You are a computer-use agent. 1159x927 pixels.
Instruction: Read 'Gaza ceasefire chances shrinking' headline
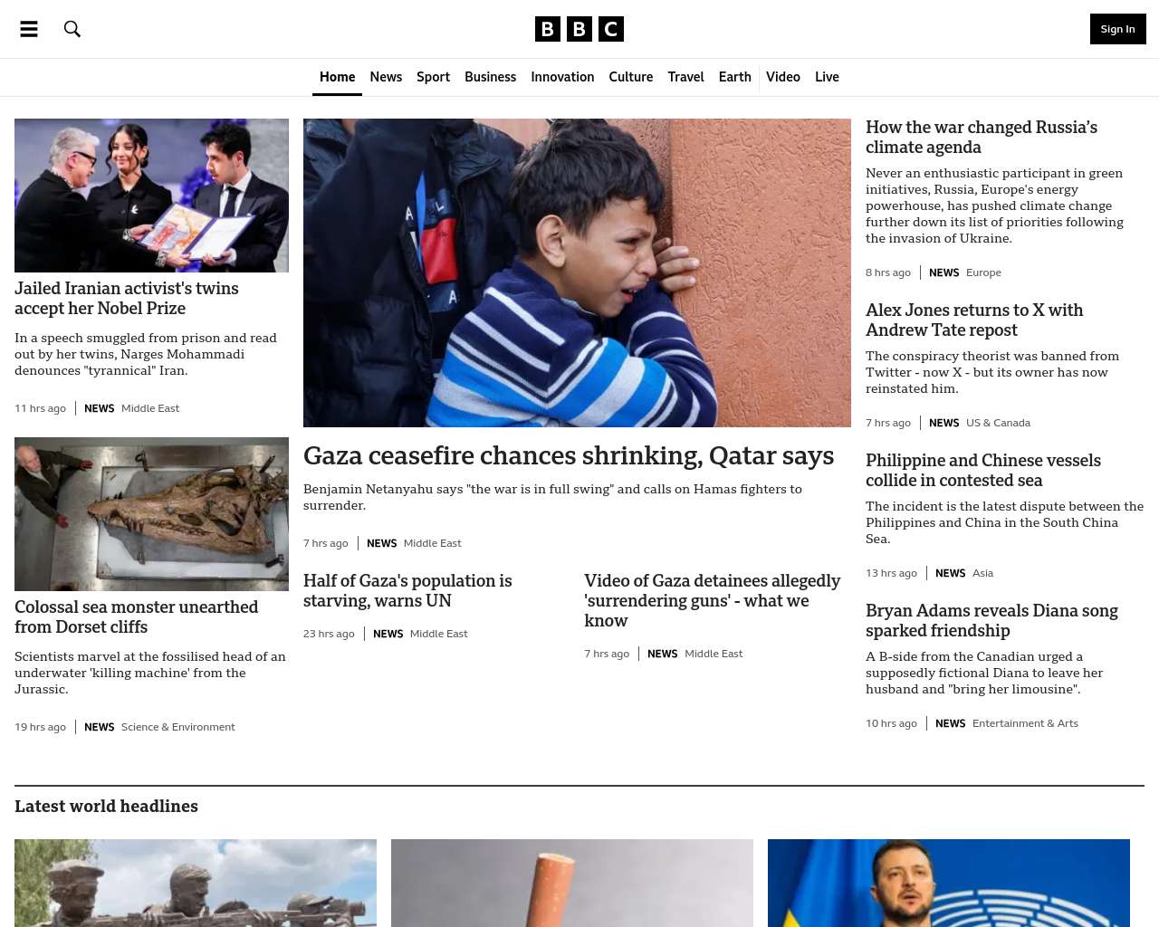[x=569, y=455]
